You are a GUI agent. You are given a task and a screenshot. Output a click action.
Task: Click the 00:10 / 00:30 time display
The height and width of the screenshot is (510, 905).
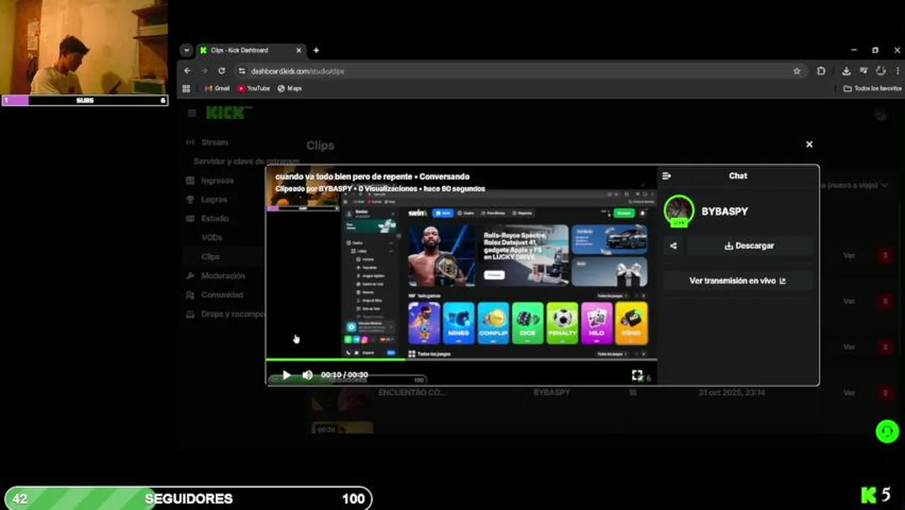click(345, 375)
